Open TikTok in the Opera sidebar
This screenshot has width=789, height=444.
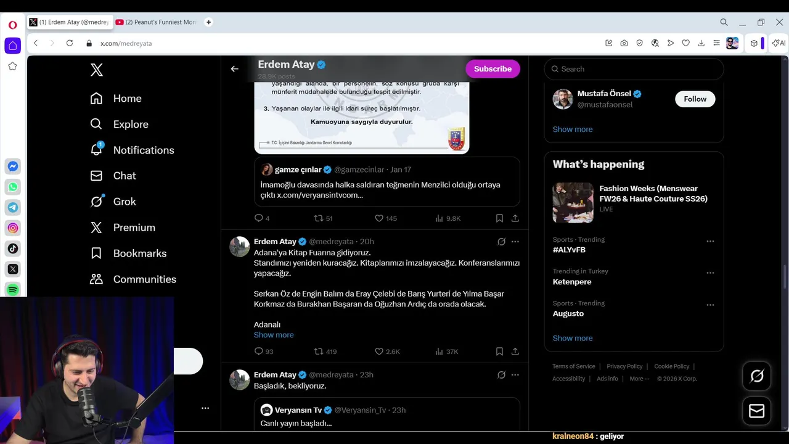tap(12, 249)
